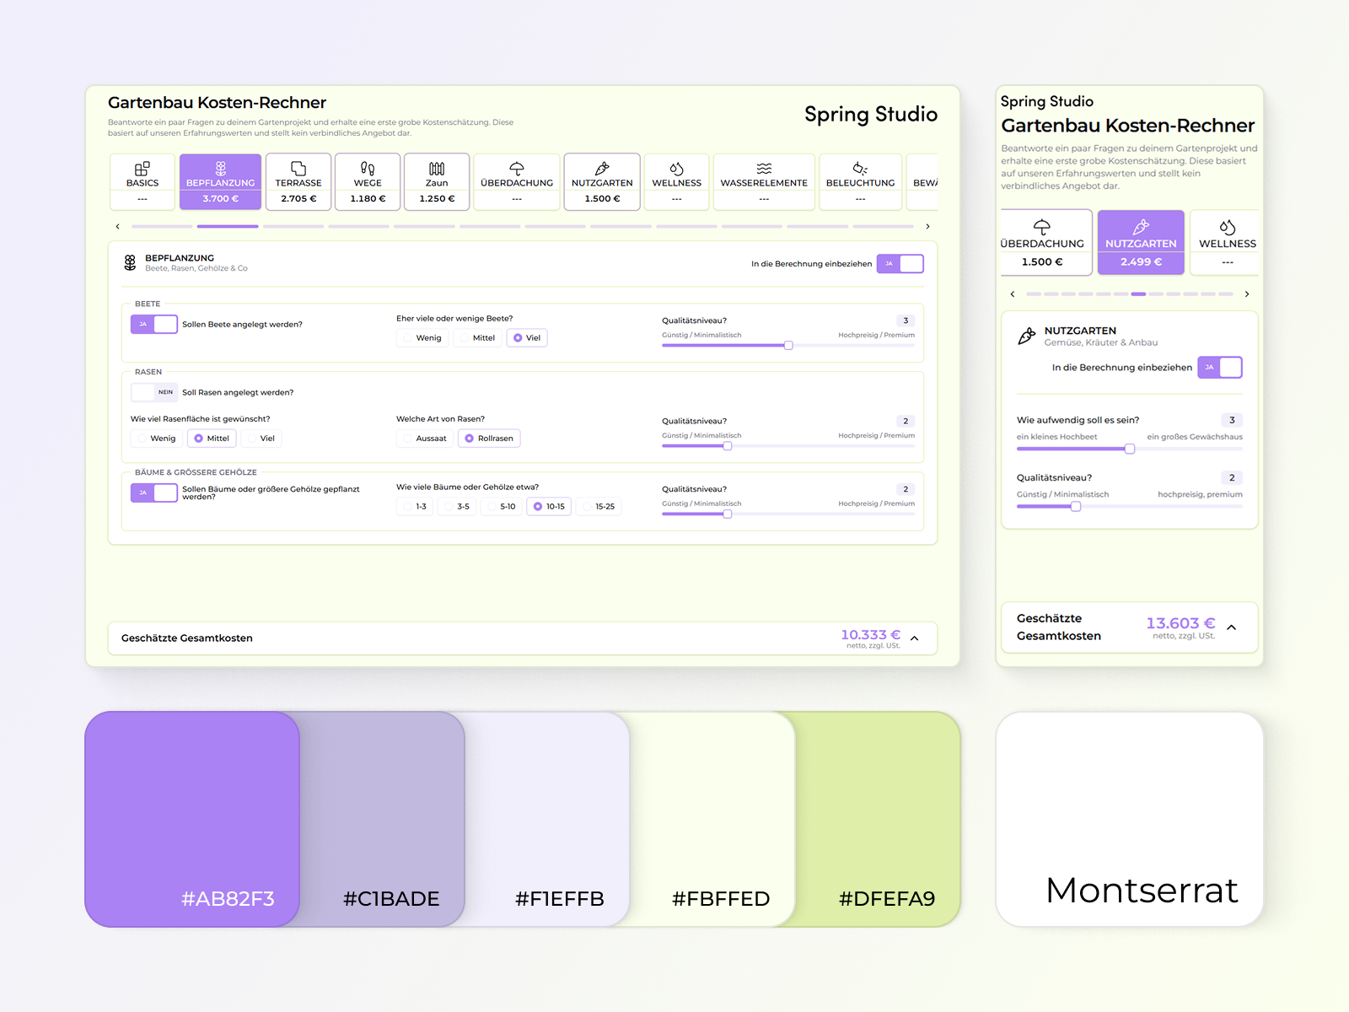Pick 'Wenig' for number of Beete
This screenshot has height=1012, width=1349.
422,338
